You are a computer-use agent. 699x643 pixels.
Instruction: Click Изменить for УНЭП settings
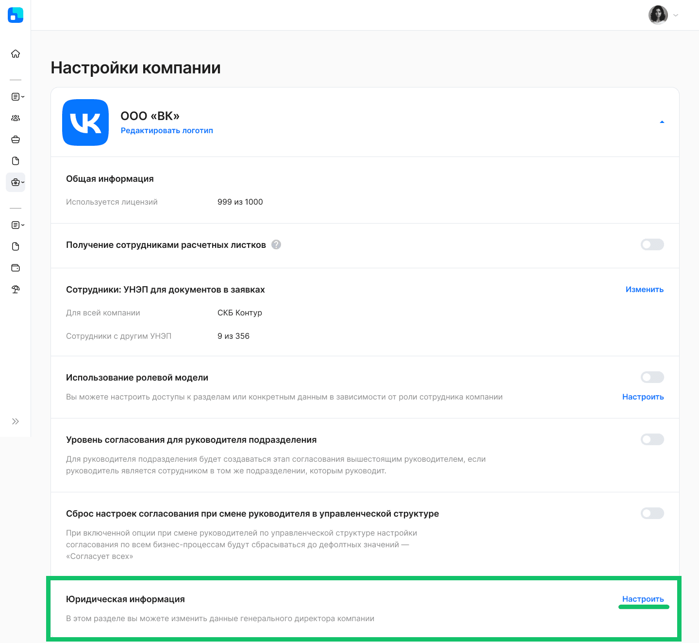[x=644, y=289]
